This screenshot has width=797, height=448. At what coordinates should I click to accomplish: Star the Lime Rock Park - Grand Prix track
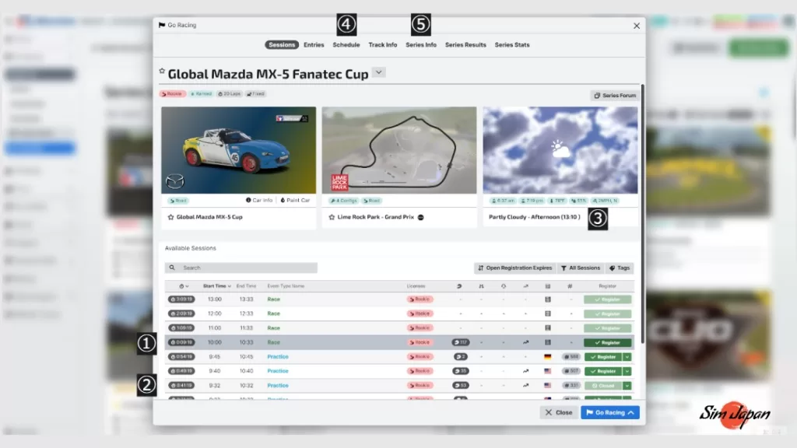point(332,217)
